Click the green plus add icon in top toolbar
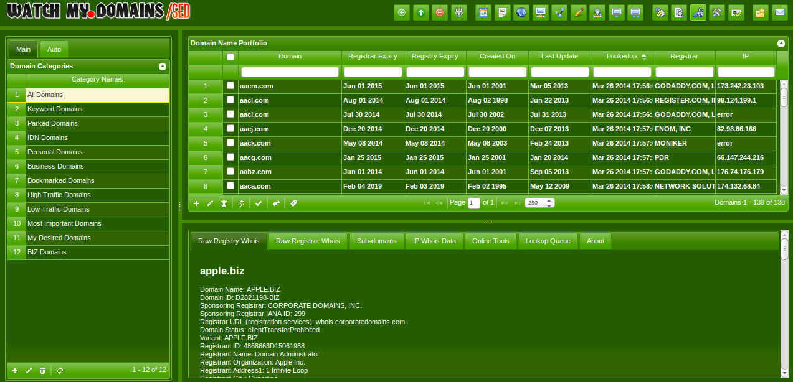Image resolution: width=793 pixels, height=382 pixels. (402, 12)
